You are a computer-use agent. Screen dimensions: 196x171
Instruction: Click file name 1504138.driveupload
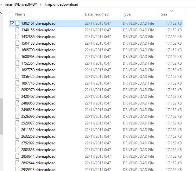click(38, 43)
